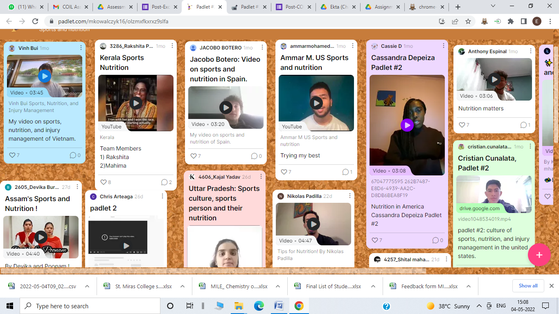Toggle the like heart on Jacobo Botero's post

(193, 156)
